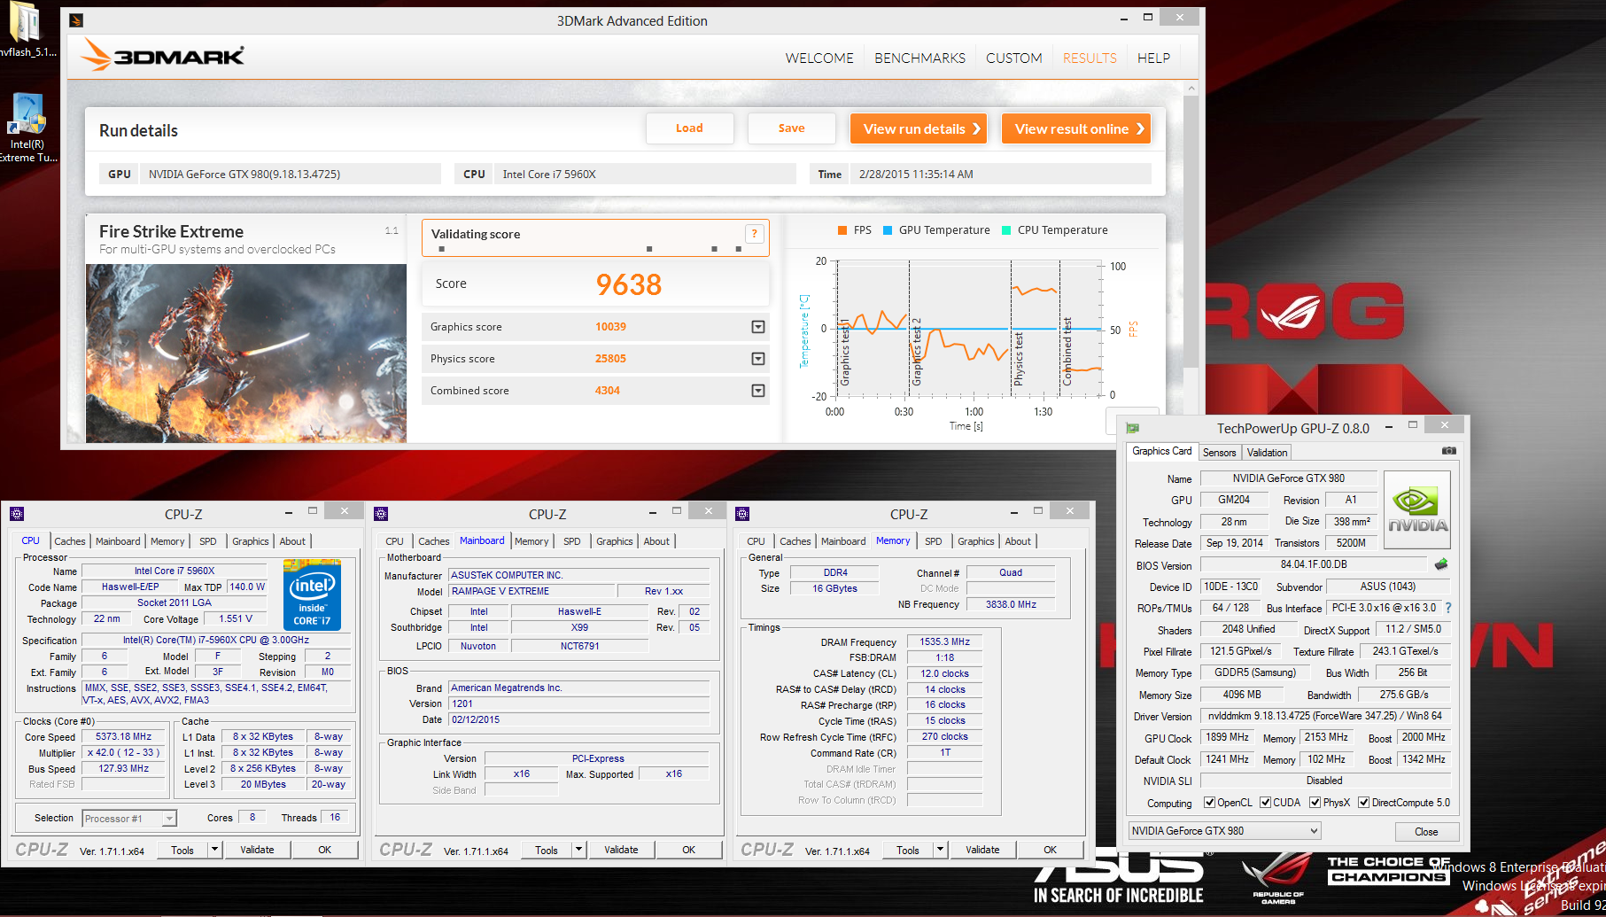The image size is (1606, 917).
Task: Click the GPU-Z screenshot camera icon
Action: coord(1448,451)
